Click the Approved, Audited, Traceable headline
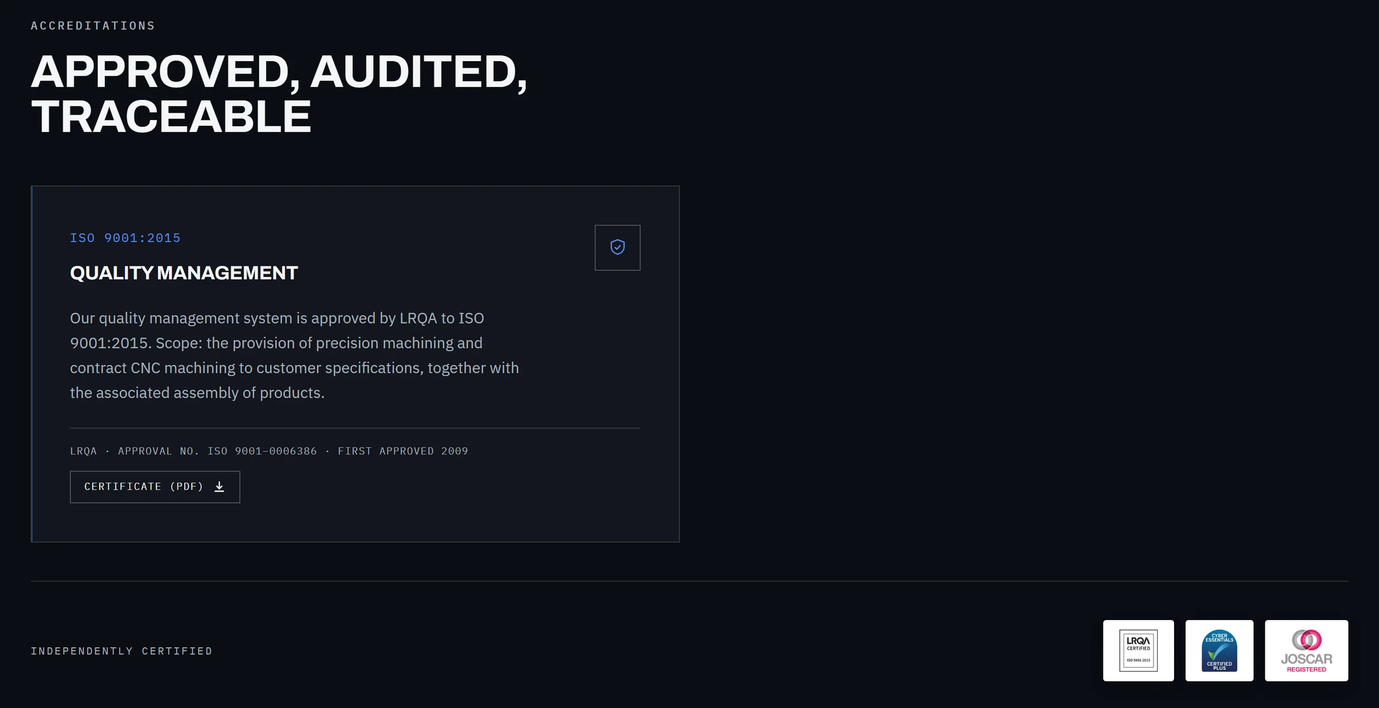The height and width of the screenshot is (708, 1379). (279, 94)
